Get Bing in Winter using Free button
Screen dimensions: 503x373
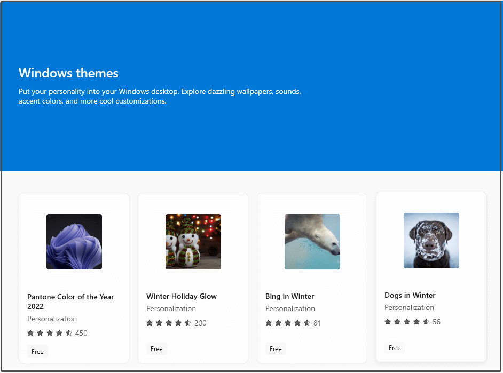276,349
